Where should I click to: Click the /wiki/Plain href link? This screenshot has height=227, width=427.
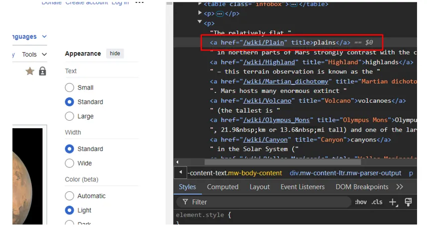pos(264,42)
